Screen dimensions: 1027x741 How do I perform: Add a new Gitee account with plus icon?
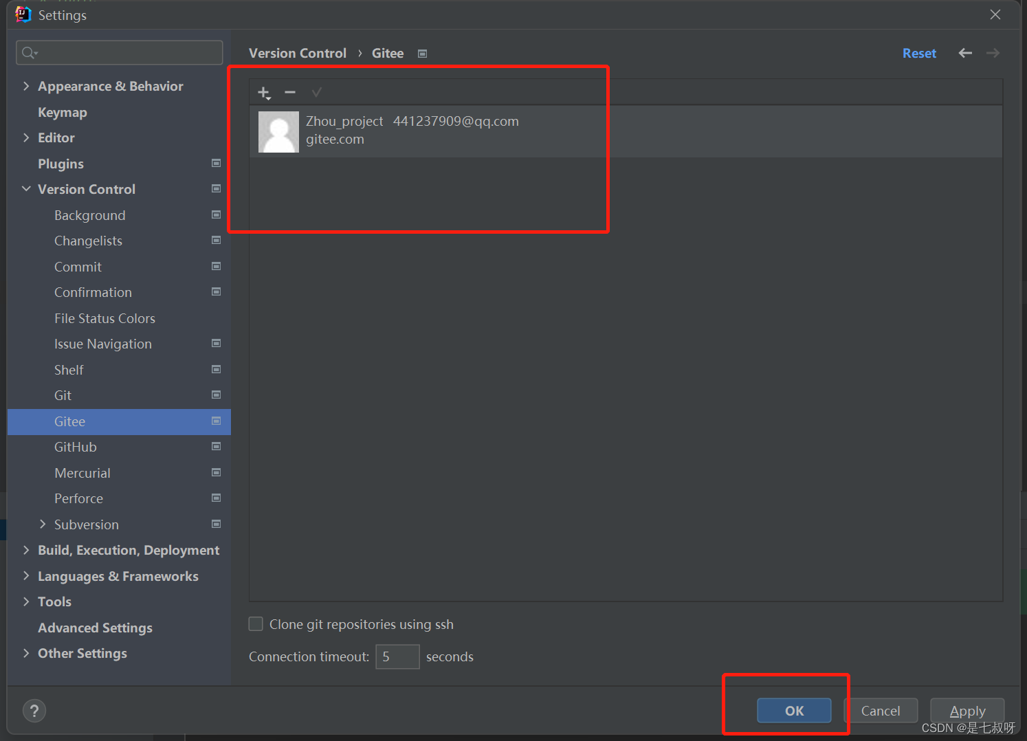tap(264, 92)
